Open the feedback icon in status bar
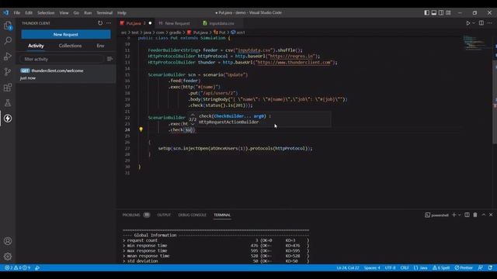497x279 pixels. (x=481, y=267)
